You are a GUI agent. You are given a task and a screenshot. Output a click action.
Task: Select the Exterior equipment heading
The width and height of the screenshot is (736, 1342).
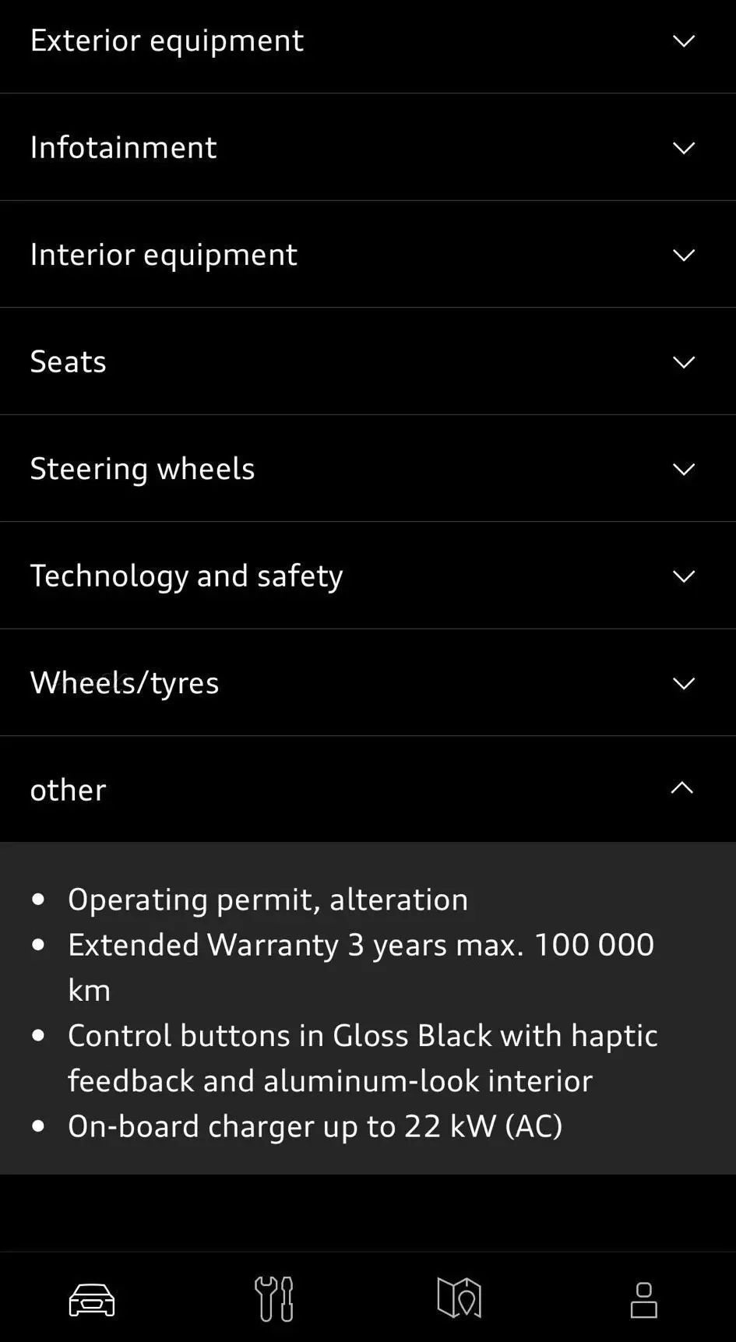click(167, 41)
